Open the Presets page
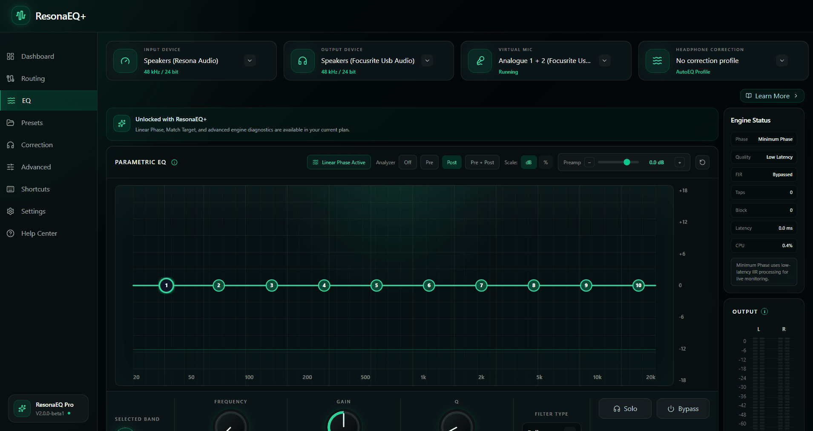The image size is (813, 431). pos(49,123)
